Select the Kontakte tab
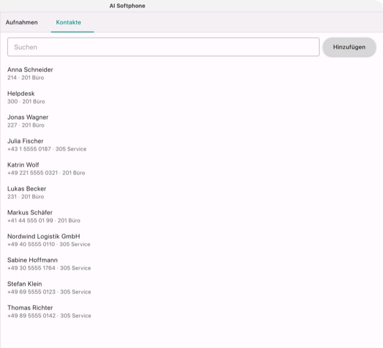 (69, 22)
